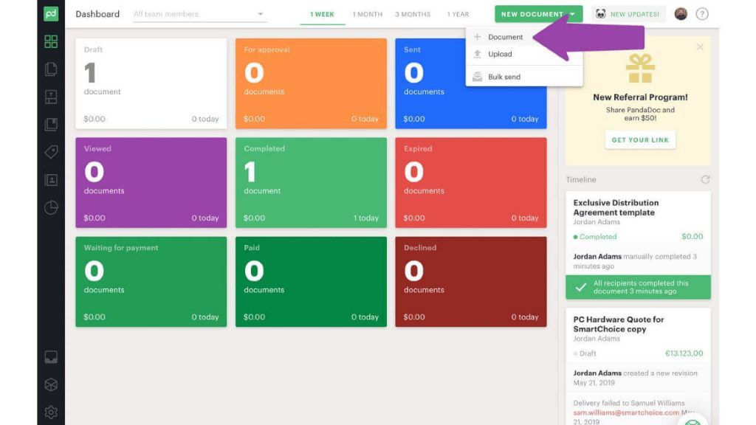Open the Dashboard grid icon in sidebar
The width and height of the screenshot is (756, 425).
point(51,41)
